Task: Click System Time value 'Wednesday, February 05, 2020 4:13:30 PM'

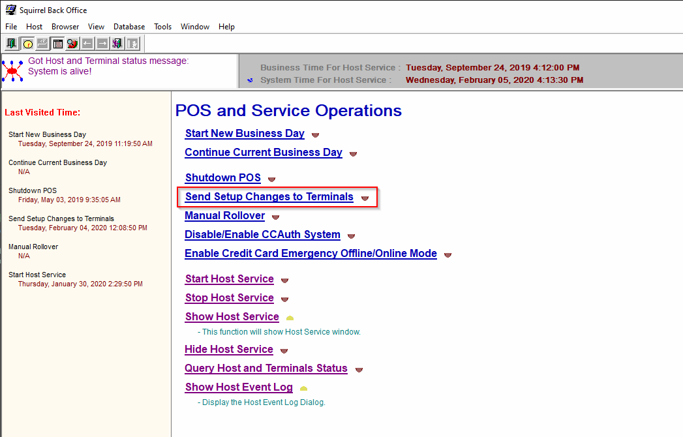Action: coord(494,80)
